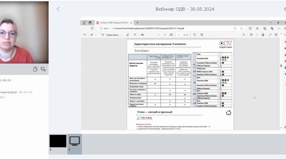Click the read aloud icon in PDF toolbar
This screenshot has height=160, width=286.
tap(135, 35)
